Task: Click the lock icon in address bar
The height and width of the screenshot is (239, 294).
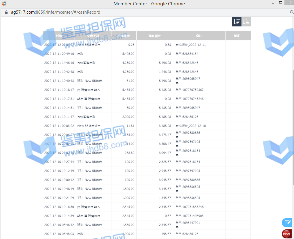Action: click(6, 12)
